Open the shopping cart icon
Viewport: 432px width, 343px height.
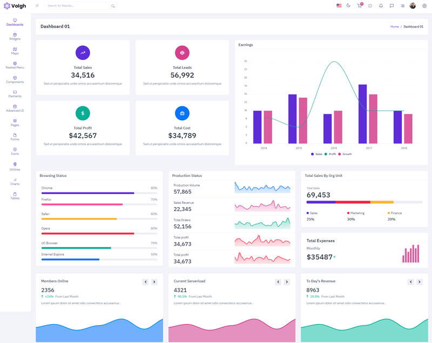(x=359, y=6)
